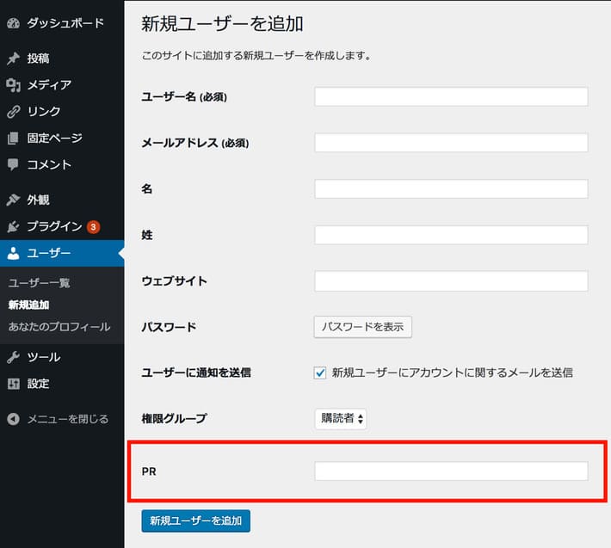Screen dimensions: 611x548
Task: Click the PR text input field
Action: click(451, 471)
